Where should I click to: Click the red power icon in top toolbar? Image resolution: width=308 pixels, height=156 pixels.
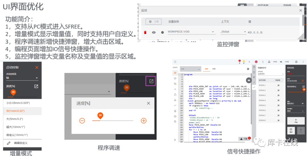(256, 62)
